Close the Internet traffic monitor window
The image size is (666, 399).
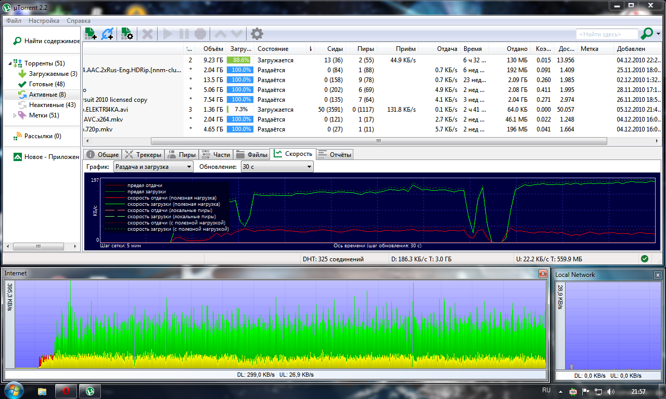click(x=543, y=273)
